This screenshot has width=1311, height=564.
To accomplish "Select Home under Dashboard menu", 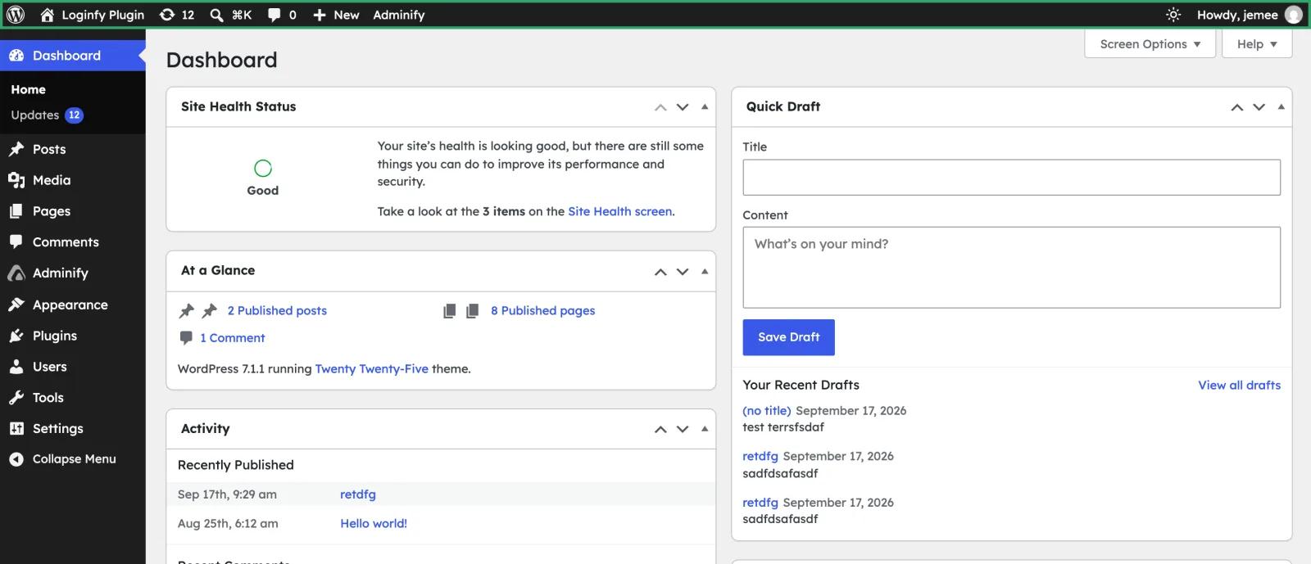I will [28, 89].
